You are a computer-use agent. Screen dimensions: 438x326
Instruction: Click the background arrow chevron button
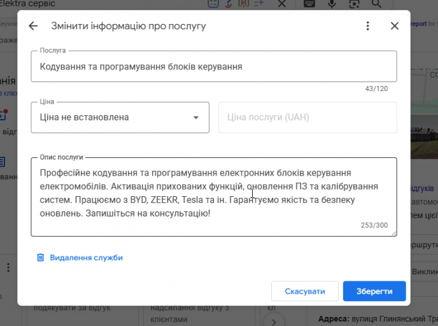pos(274,322)
